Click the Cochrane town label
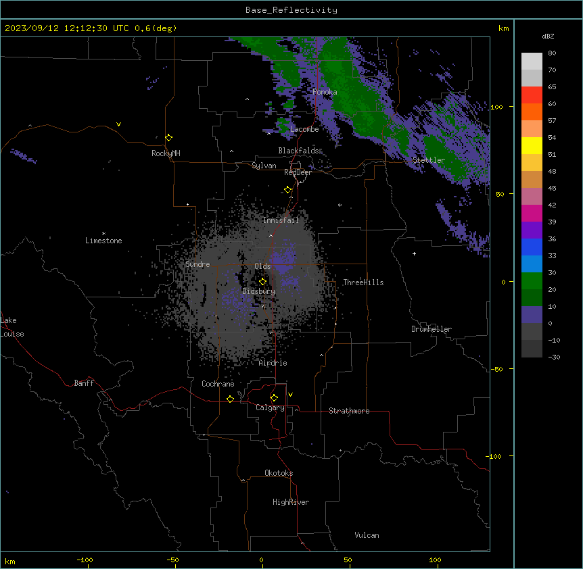The image size is (583, 569). click(218, 384)
